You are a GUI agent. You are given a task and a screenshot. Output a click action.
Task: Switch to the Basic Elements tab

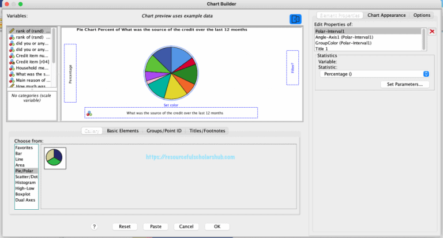pos(122,131)
